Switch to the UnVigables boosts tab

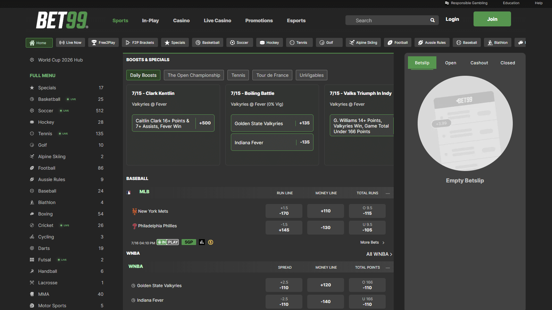[x=311, y=75]
